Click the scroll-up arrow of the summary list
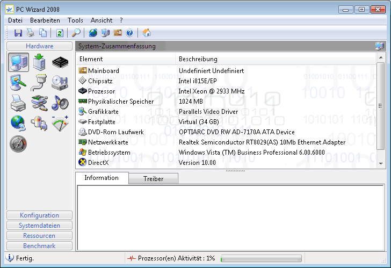Image resolution: width=391 pixels, height=268 pixels. click(380, 57)
